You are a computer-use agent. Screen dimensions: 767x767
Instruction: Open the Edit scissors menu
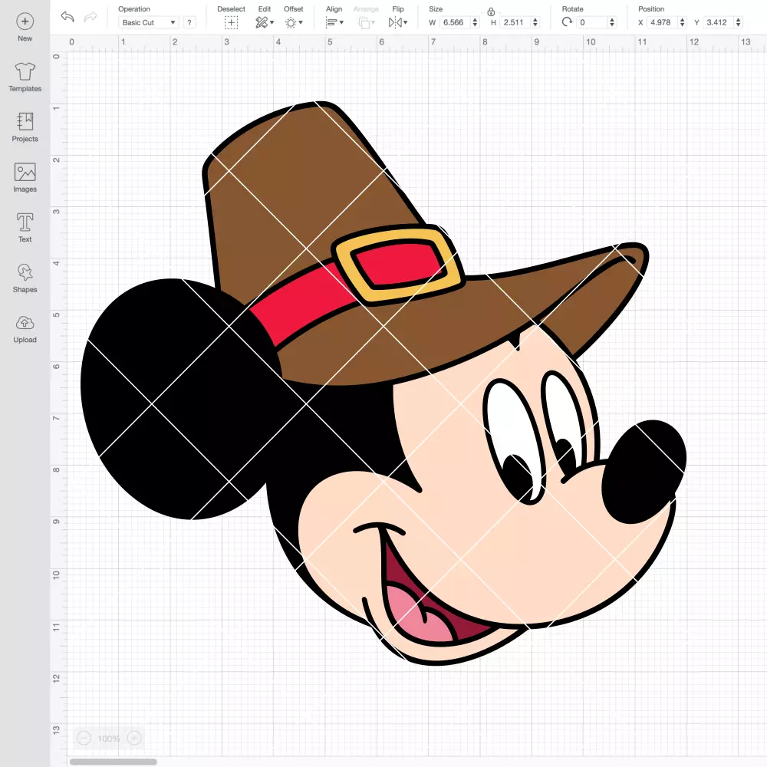click(265, 22)
